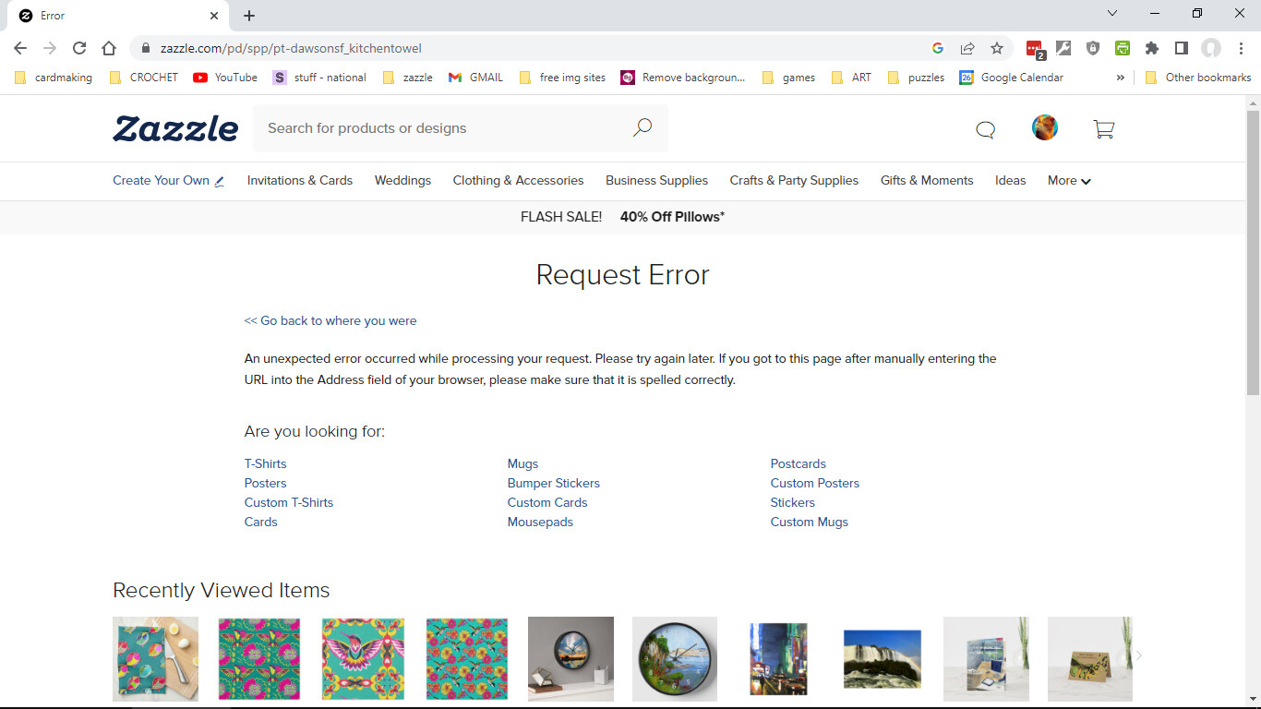Open the Chrome three-dot menu

tap(1241, 48)
